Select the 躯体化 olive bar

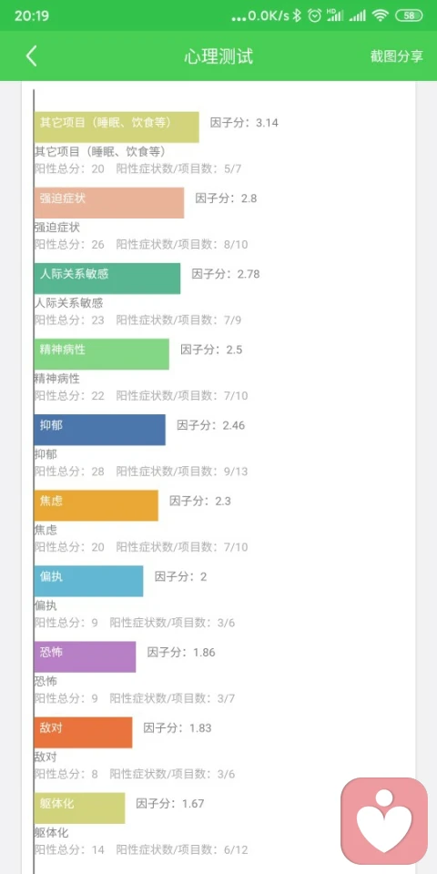tap(80, 808)
